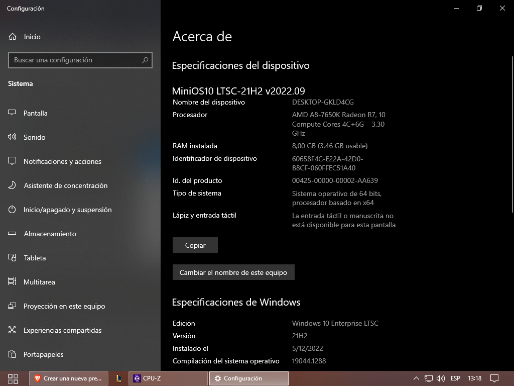Click the Sonido speaker icon

tap(12, 137)
